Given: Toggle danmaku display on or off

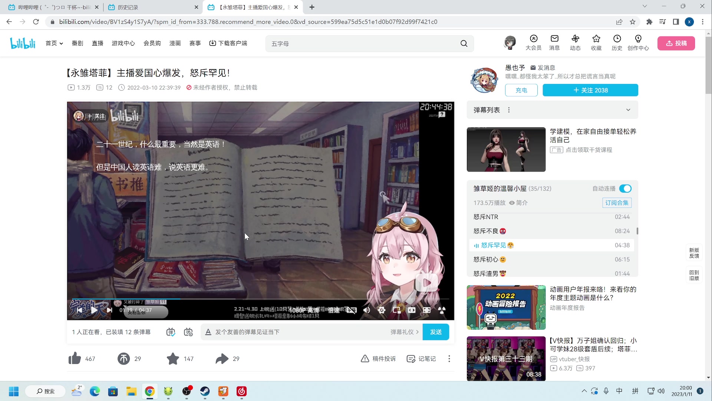Looking at the screenshot, I should coord(171,332).
